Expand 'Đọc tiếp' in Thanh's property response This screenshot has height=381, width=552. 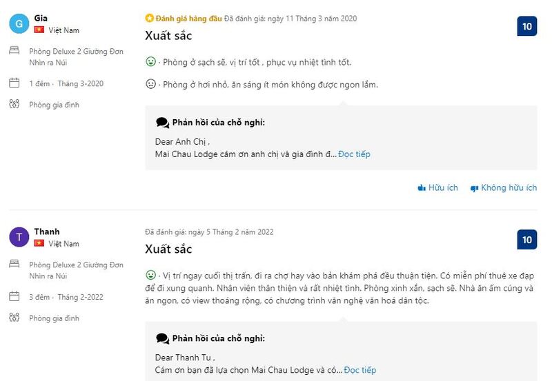point(359,370)
